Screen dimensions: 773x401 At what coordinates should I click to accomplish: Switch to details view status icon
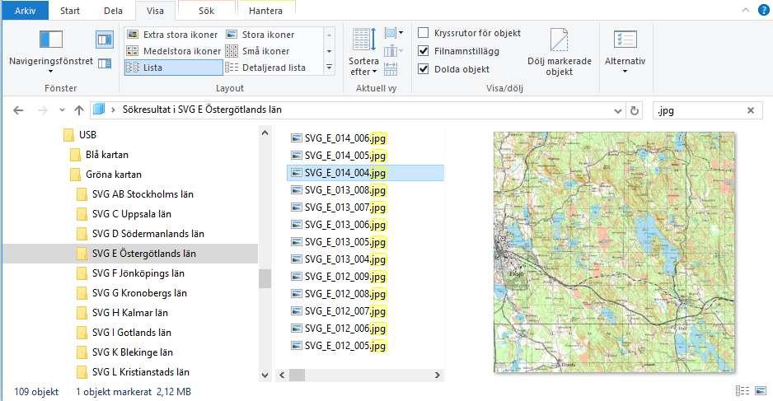pyautogui.click(x=742, y=390)
